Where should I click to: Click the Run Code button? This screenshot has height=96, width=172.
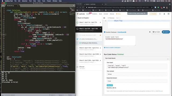(156, 32)
